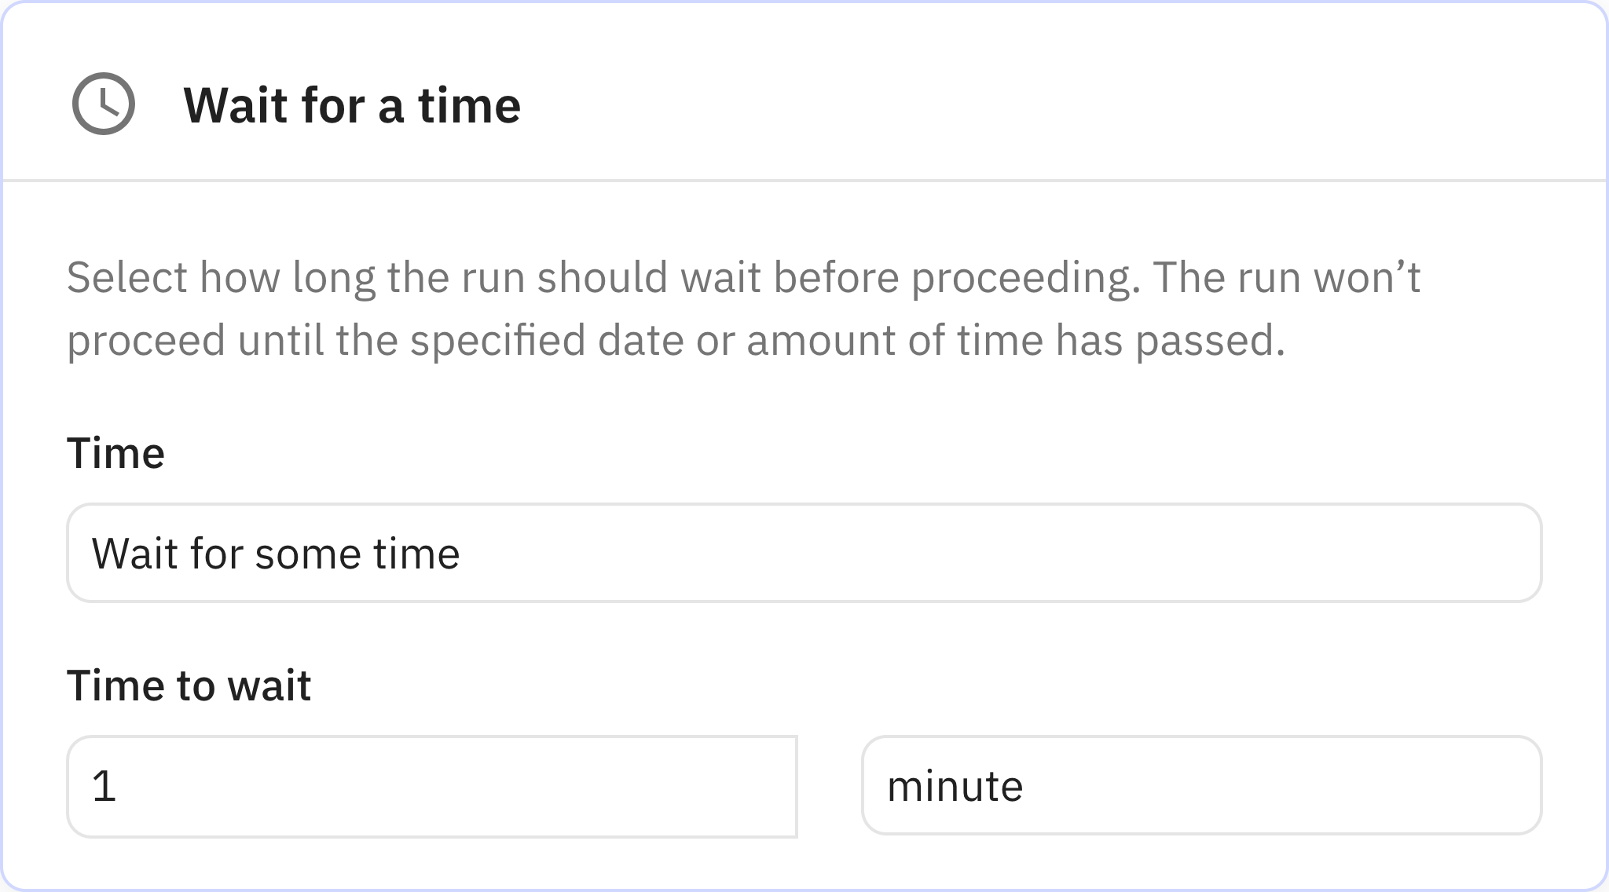The width and height of the screenshot is (1609, 892).
Task: Open the Time selector showing Wait for some time
Action: (804, 554)
